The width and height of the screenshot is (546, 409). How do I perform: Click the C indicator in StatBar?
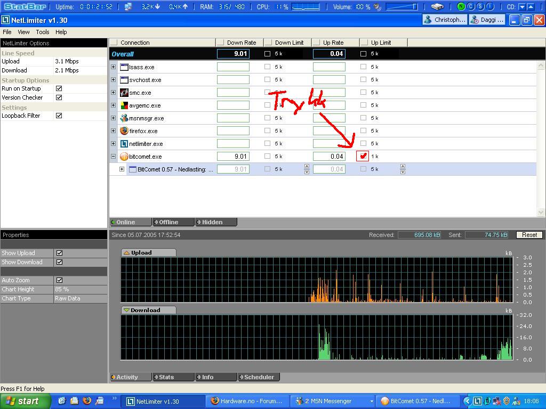tap(470, 6)
